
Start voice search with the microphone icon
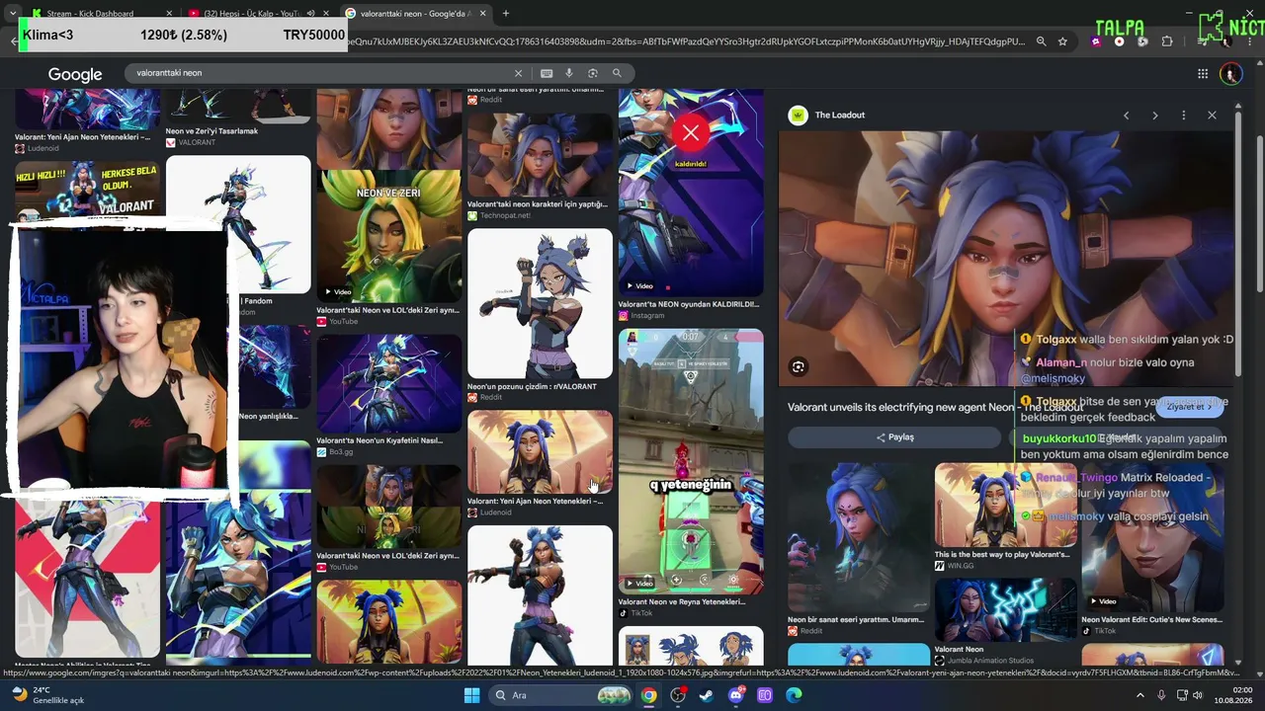[569, 73]
